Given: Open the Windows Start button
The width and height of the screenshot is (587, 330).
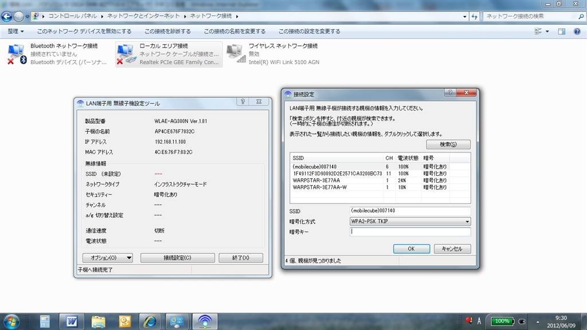Looking at the screenshot, I should coord(11,321).
